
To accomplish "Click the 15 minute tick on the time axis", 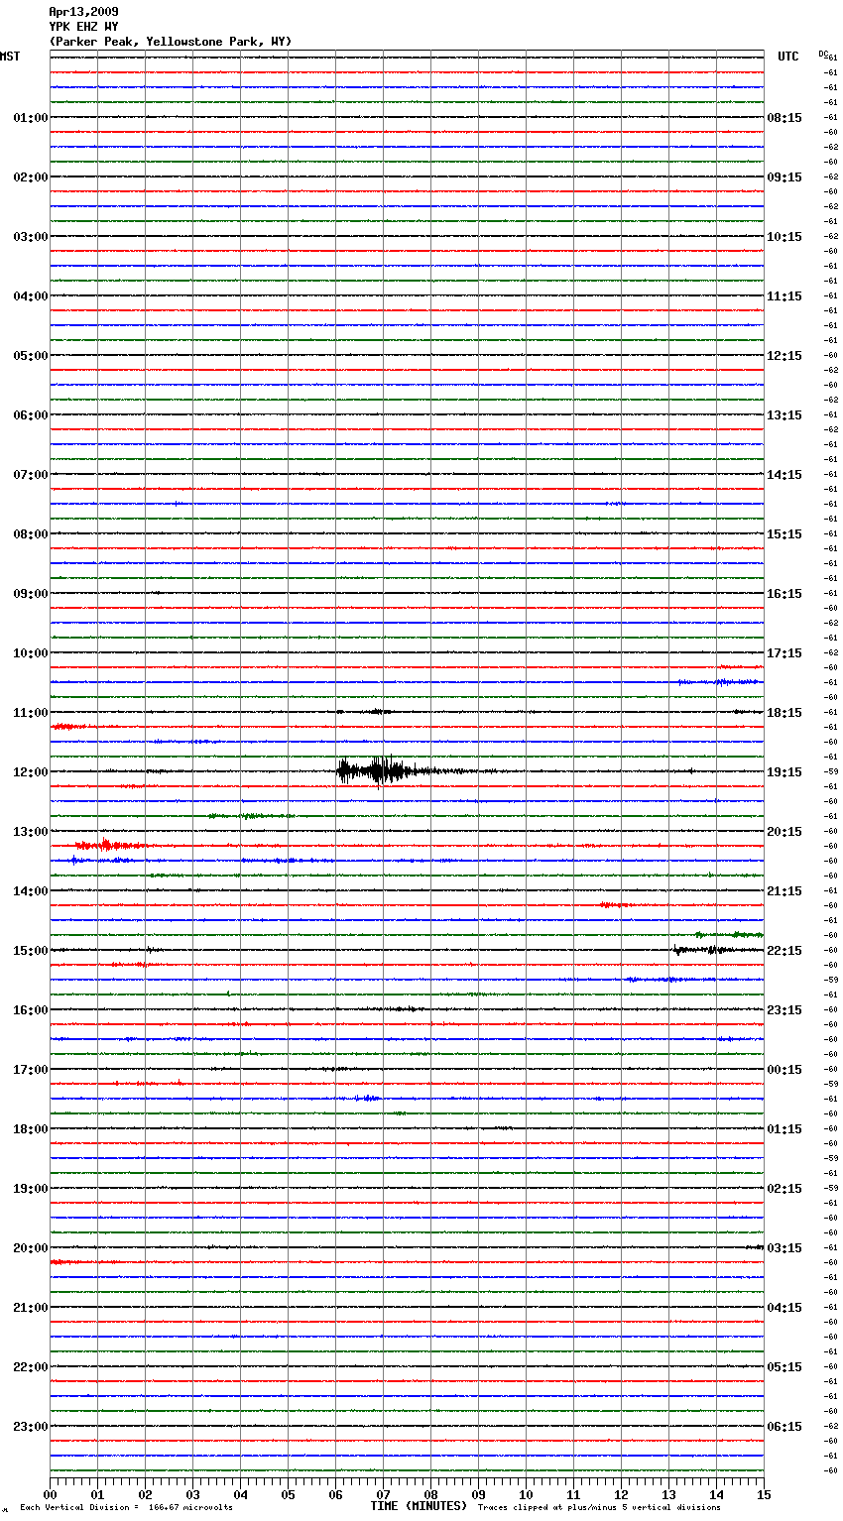I will coord(764,1494).
